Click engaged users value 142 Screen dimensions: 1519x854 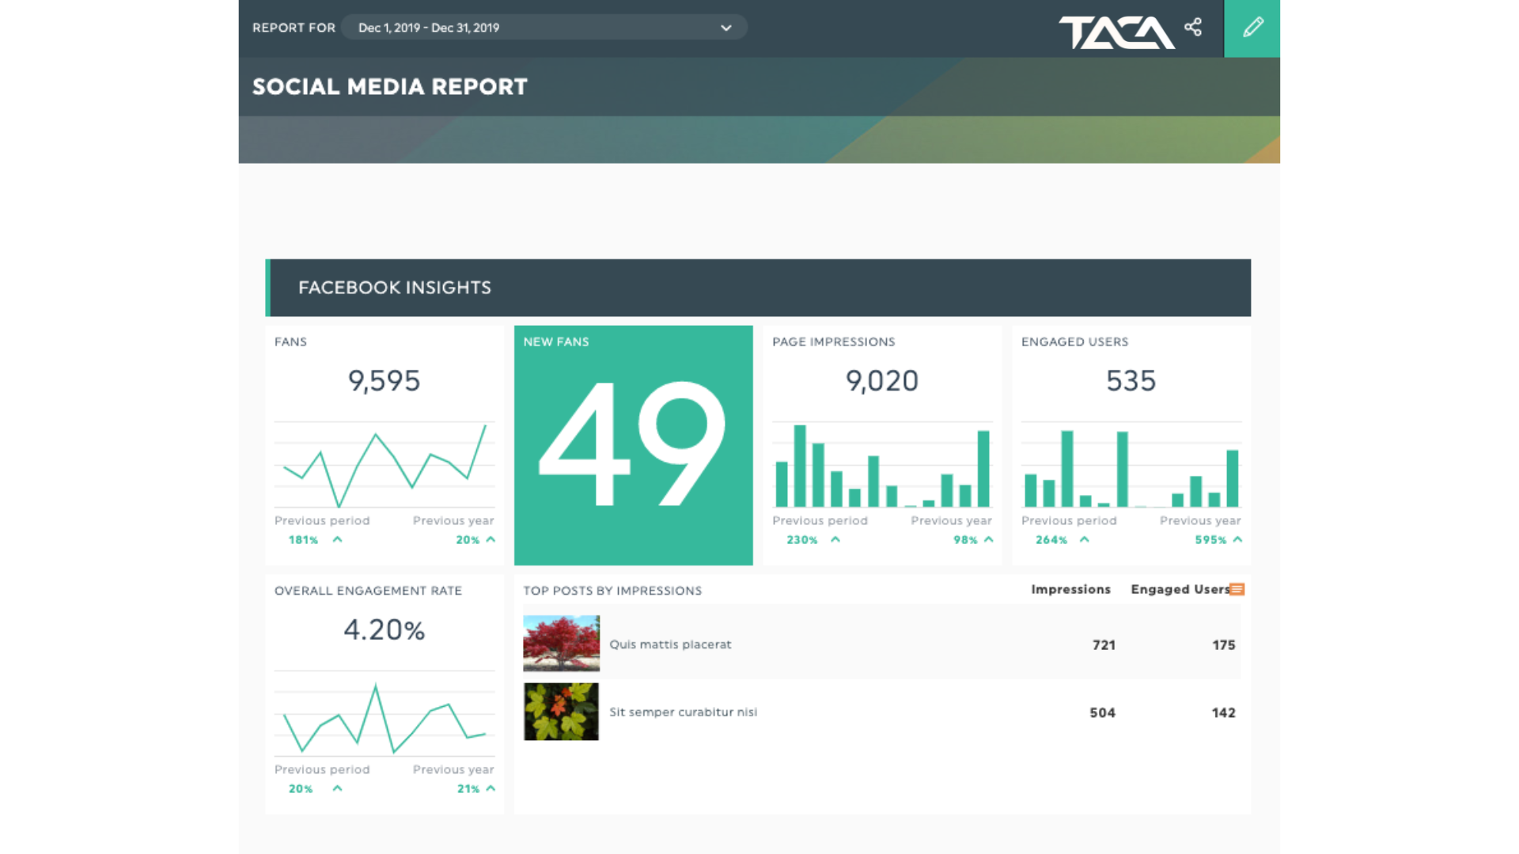tap(1224, 713)
